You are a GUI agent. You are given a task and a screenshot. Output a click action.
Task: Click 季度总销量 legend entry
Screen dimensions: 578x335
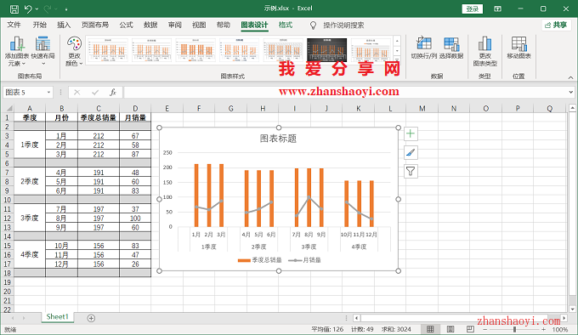[260, 260]
